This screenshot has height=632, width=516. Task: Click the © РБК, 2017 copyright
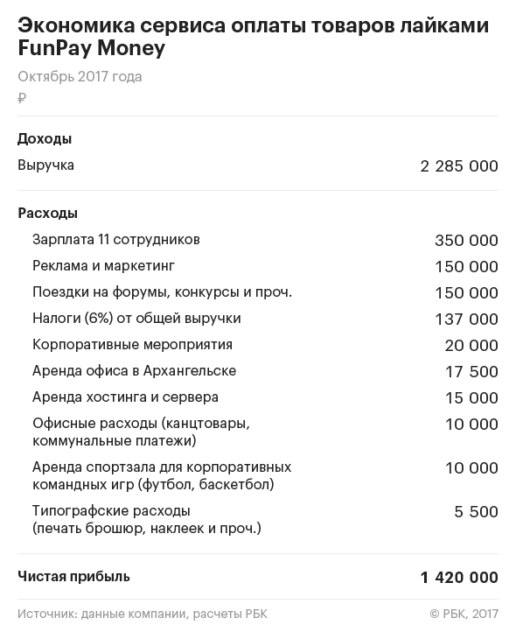464,614
